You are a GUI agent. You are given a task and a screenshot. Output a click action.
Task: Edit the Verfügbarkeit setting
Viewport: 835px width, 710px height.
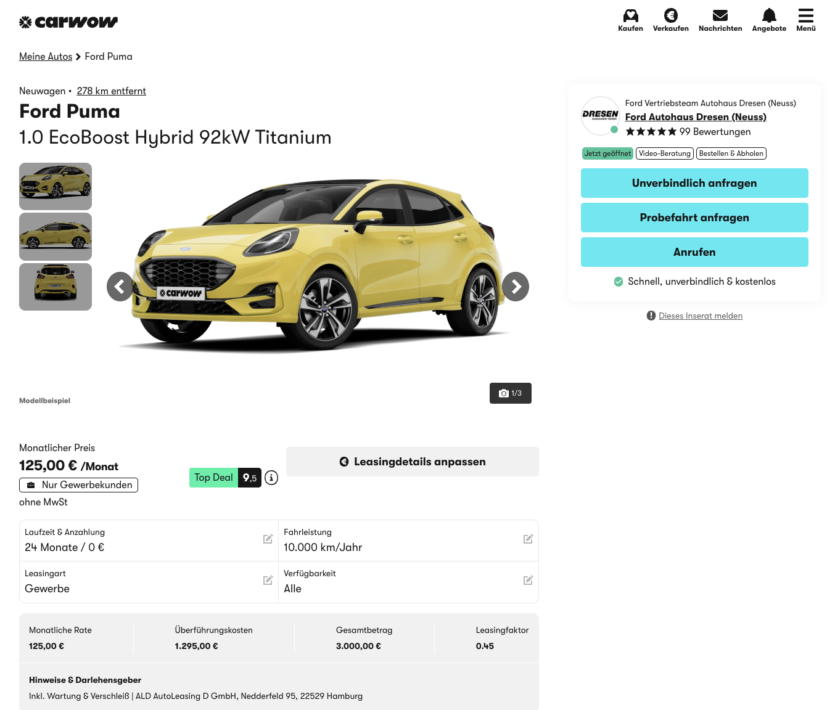528,581
